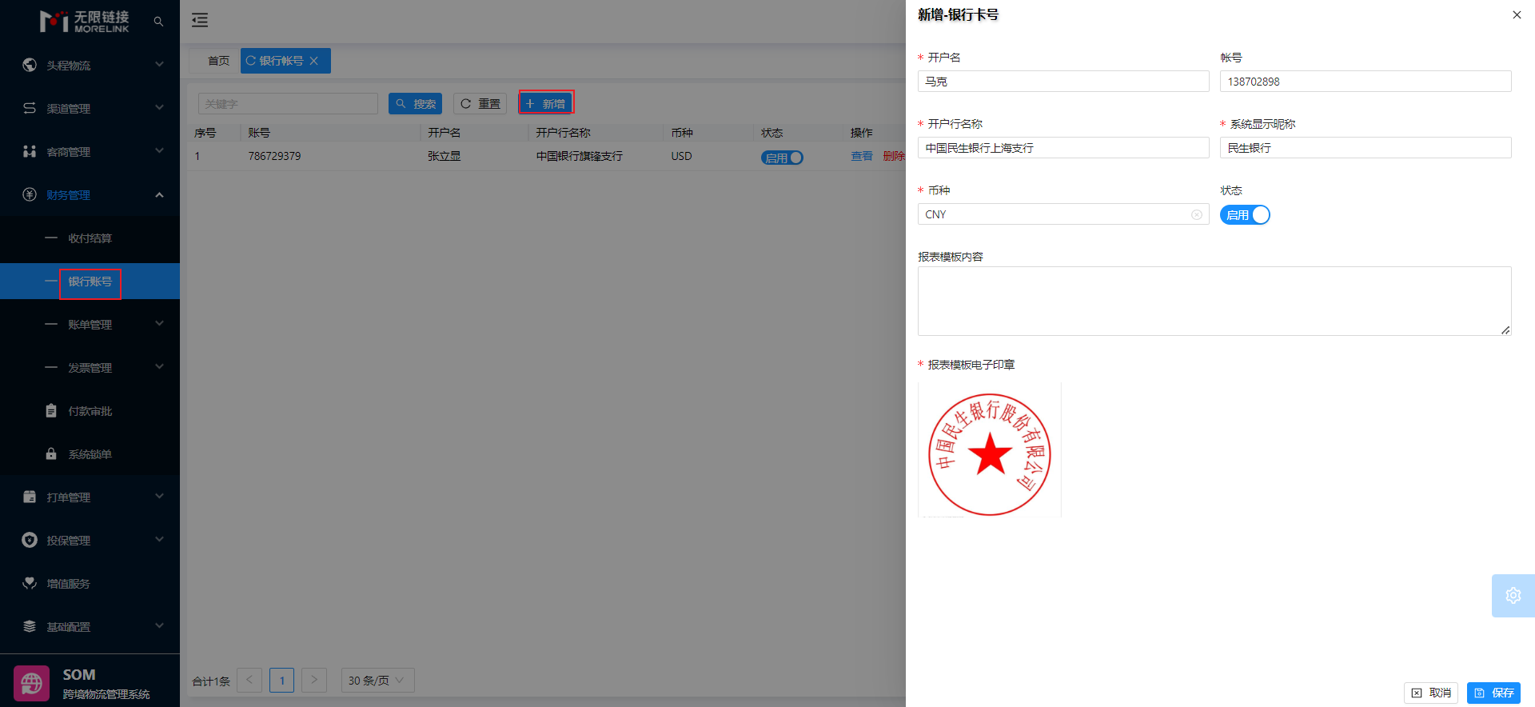Open the 增值服务 menu item

click(90, 583)
